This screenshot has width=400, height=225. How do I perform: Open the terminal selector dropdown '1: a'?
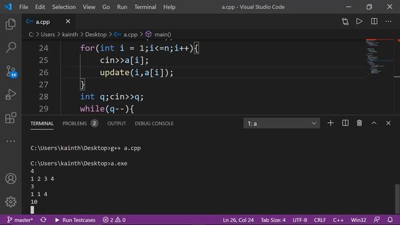(x=281, y=124)
